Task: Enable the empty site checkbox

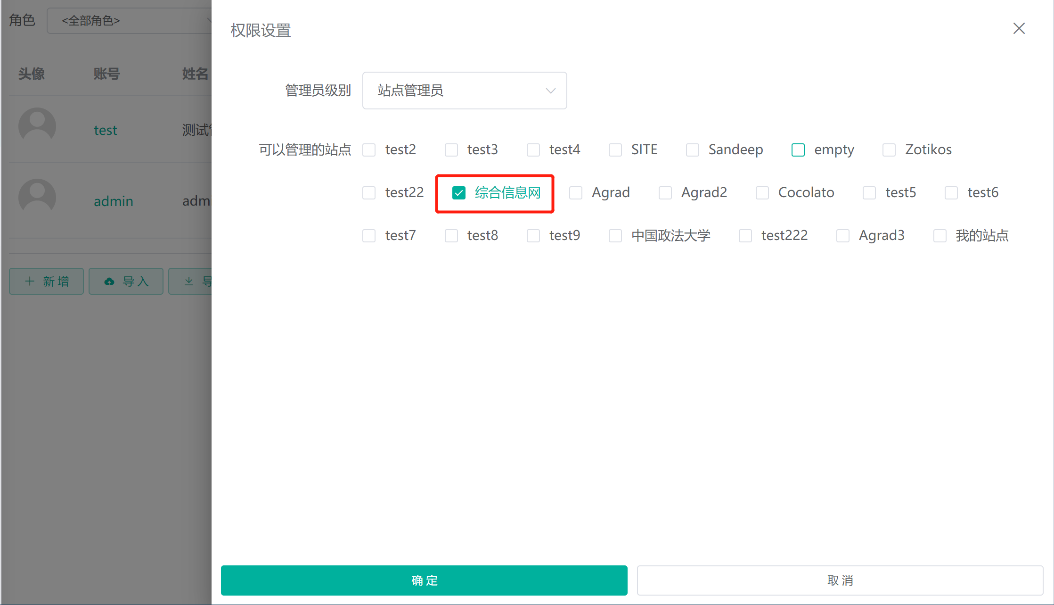Action: point(798,149)
